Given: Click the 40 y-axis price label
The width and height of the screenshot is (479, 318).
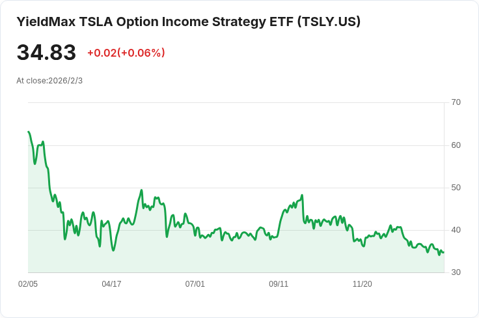Looking at the screenshot, I should 456,230.
